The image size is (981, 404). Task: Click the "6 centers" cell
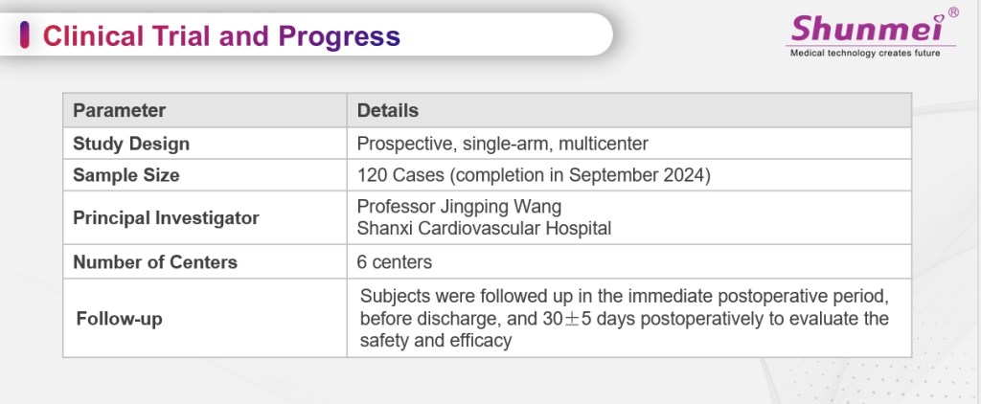[x=395, y=261]
